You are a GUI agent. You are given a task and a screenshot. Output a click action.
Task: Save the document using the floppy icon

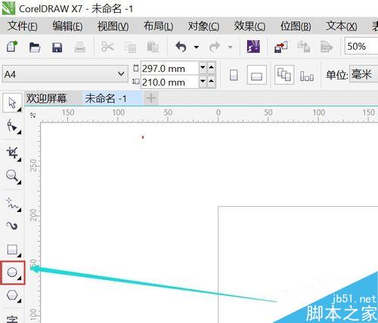57,48
